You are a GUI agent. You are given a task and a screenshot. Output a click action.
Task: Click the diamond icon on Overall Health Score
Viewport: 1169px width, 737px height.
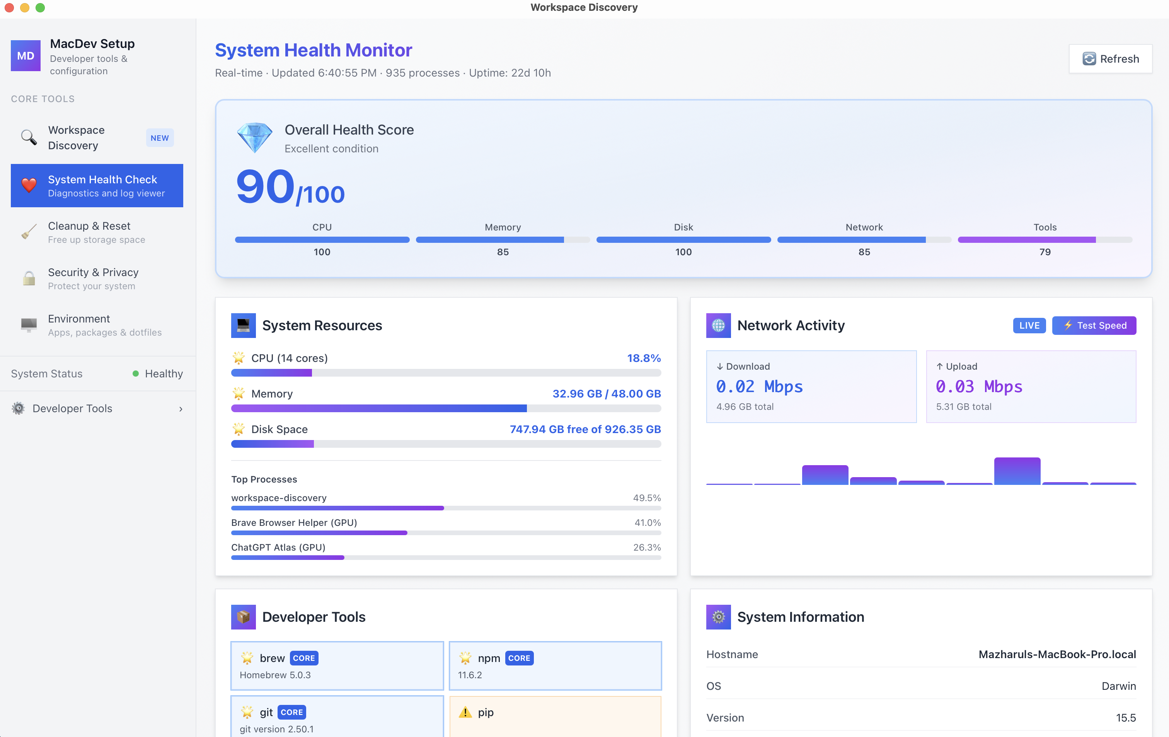pos(254,137)
